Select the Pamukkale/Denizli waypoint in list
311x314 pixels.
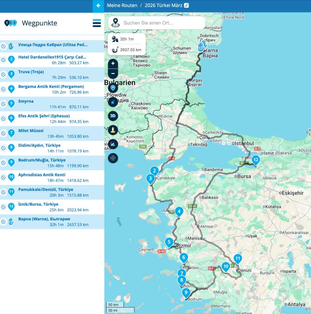click(x=46, y=189)
